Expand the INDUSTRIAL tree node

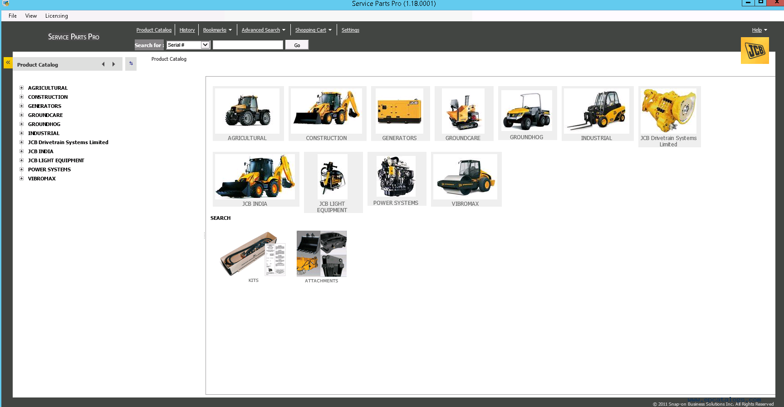coord(21,133)
